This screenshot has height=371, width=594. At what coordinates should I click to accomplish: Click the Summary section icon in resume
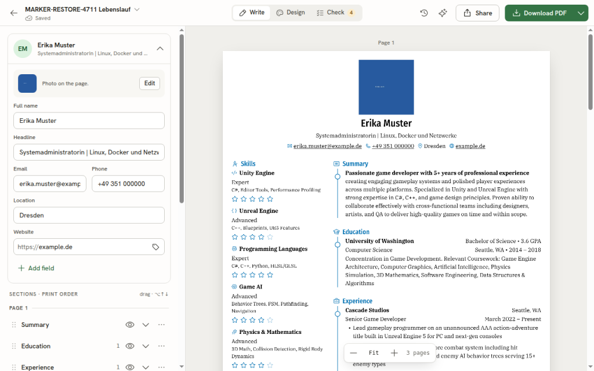coord(336,164)
